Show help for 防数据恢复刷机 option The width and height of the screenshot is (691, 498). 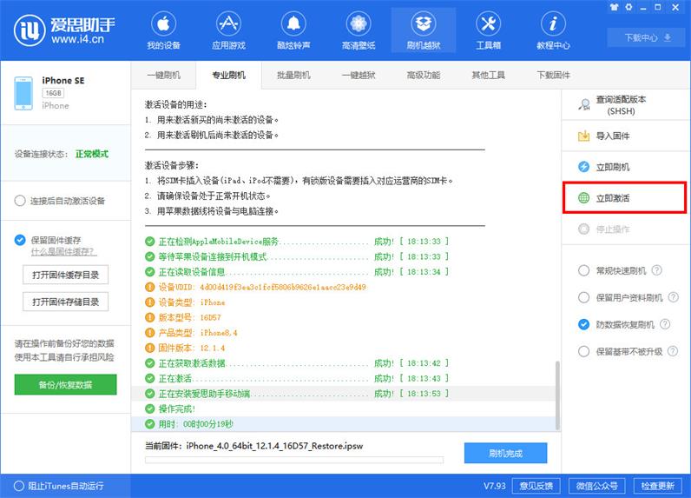point(665,324)
